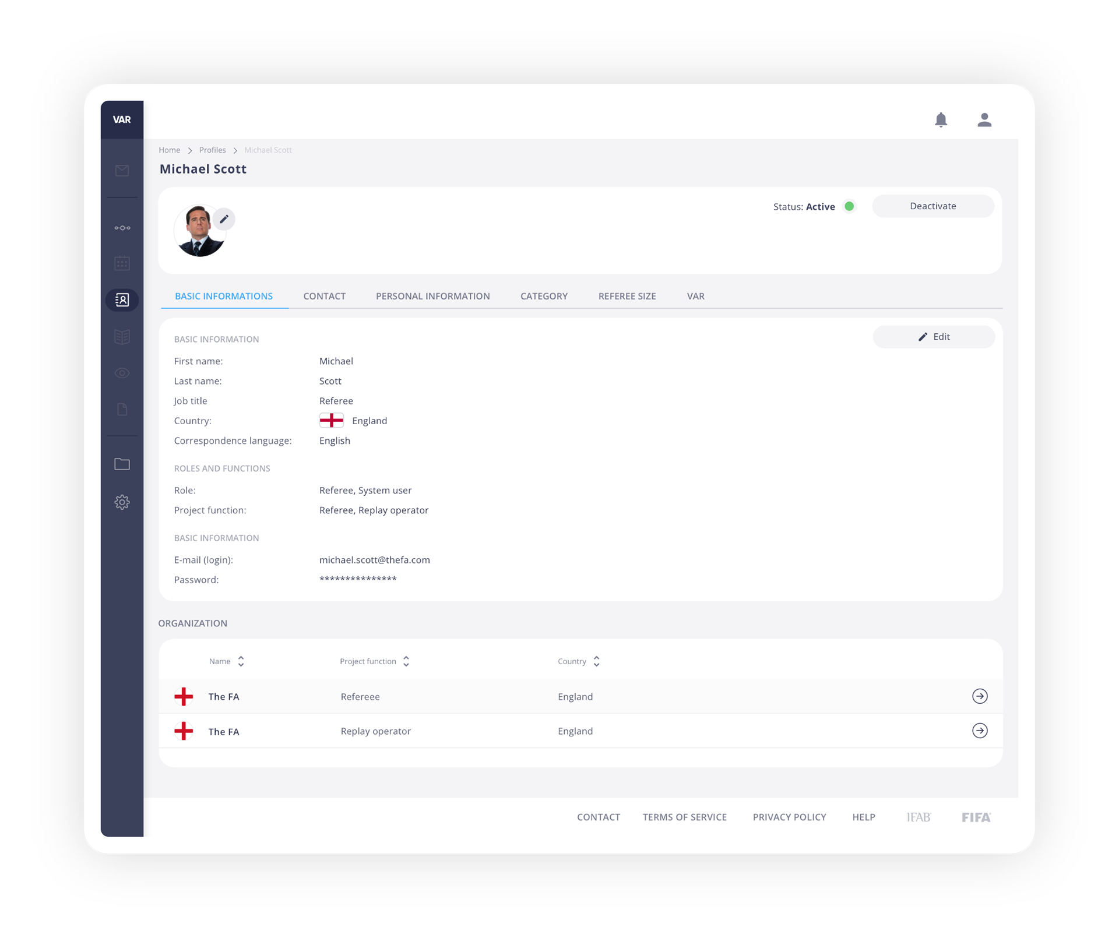
Task: Click the eye icon in sidebar
Action: [x=122, y=373]
